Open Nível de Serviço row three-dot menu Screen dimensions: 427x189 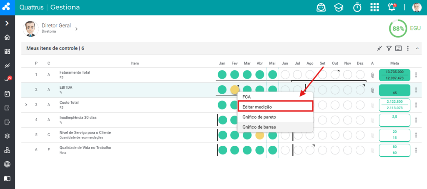point(416,135)
